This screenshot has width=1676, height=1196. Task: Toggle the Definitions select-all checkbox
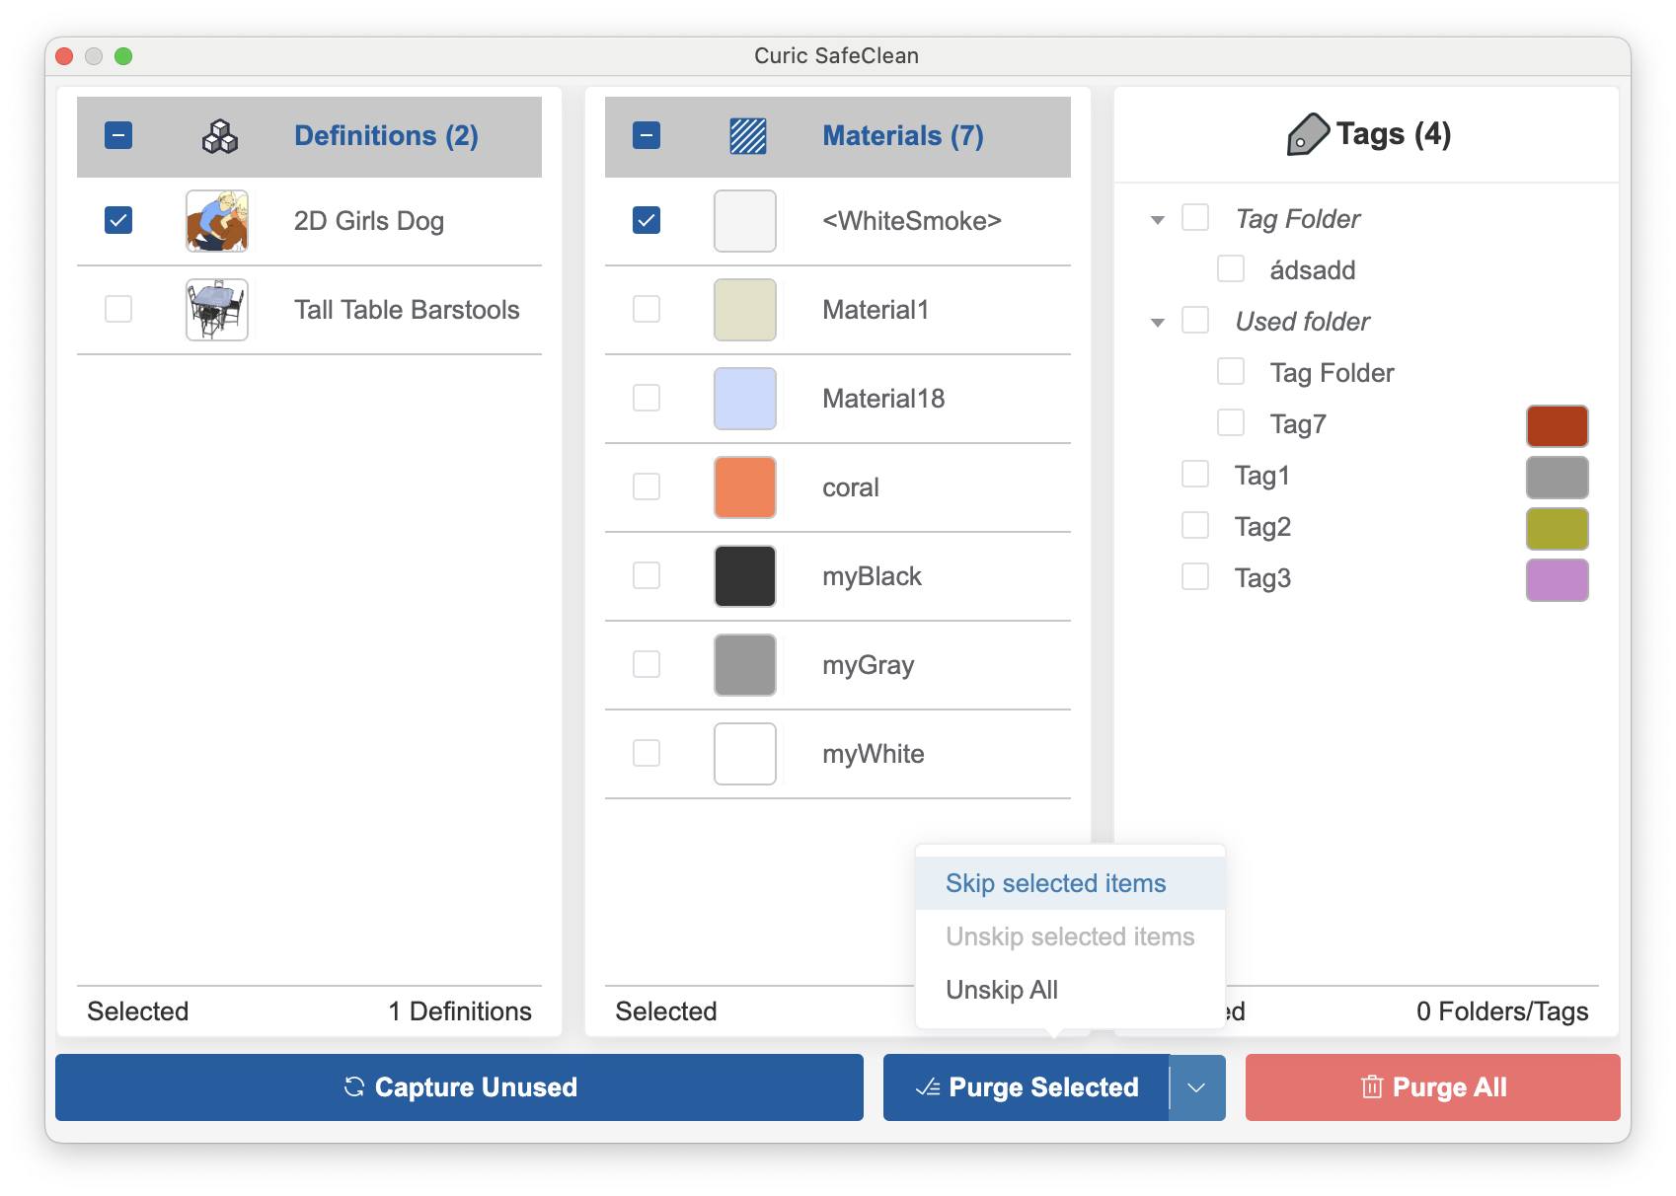tap(118, 135)
